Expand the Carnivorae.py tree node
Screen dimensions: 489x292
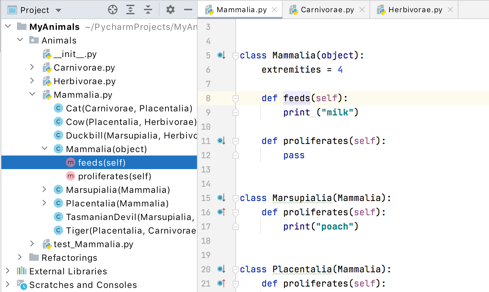tap(32, 67)
